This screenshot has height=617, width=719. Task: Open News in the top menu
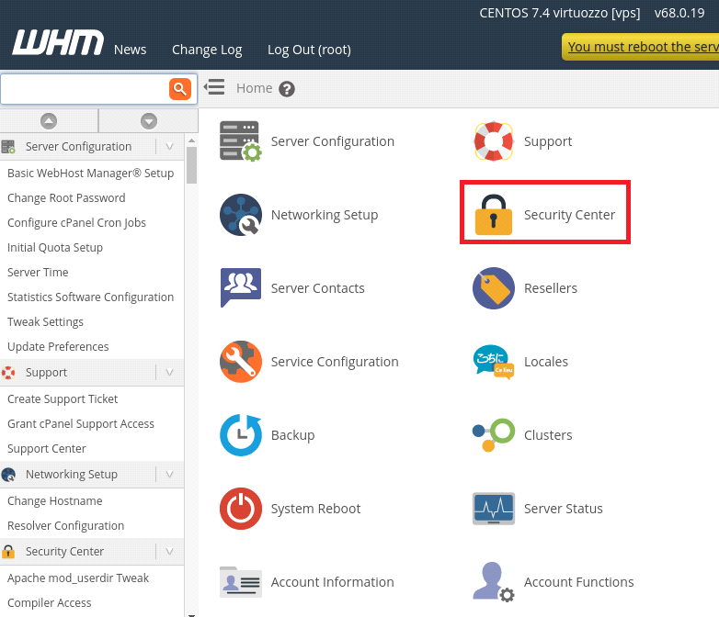pyautogui.click(x=131, y=50)
